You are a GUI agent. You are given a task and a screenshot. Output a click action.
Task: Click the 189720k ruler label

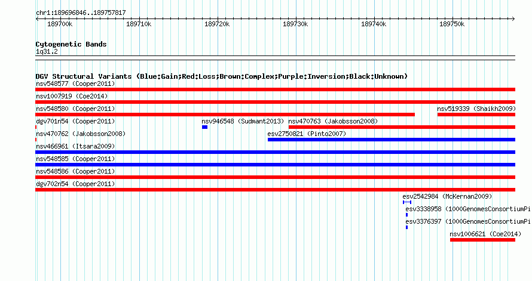tap(217, 24)
